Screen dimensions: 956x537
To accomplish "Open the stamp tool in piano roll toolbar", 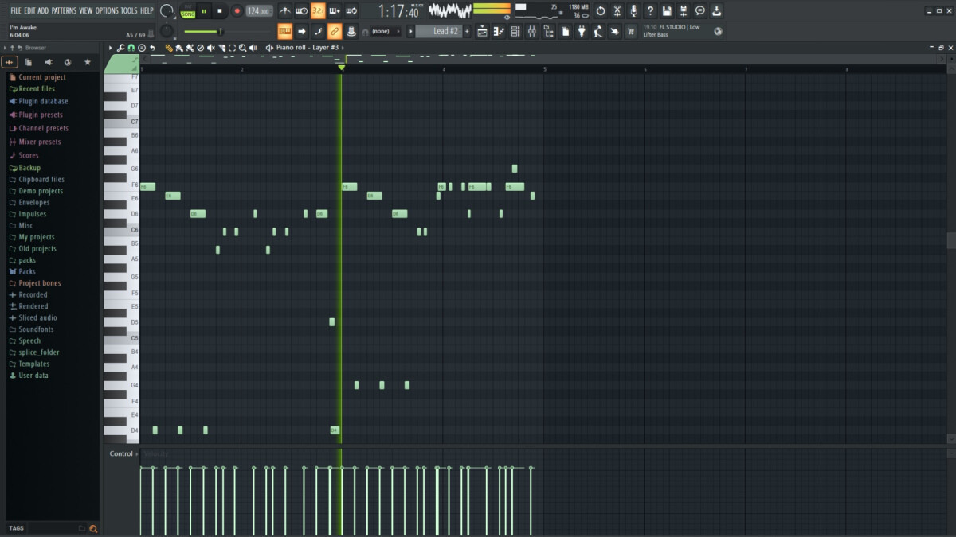I will [x=142, y=48].
